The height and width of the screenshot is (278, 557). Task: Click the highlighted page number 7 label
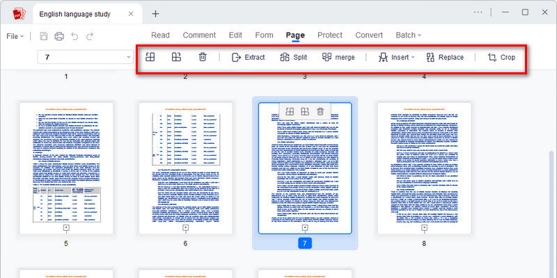305,243
